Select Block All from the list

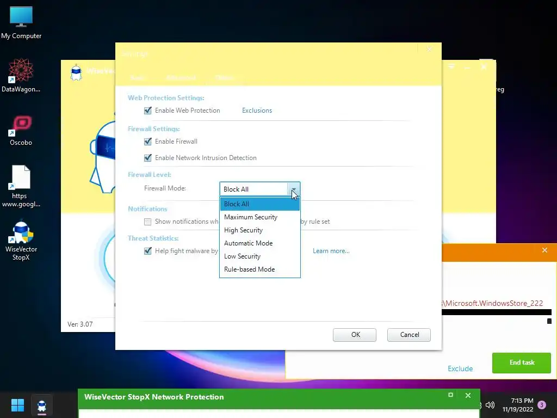tap(259, 204)
